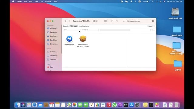The width and height of the screenshot is (194, 109).
Task: Click the Share toolbar icon
Action: point(112,21)
